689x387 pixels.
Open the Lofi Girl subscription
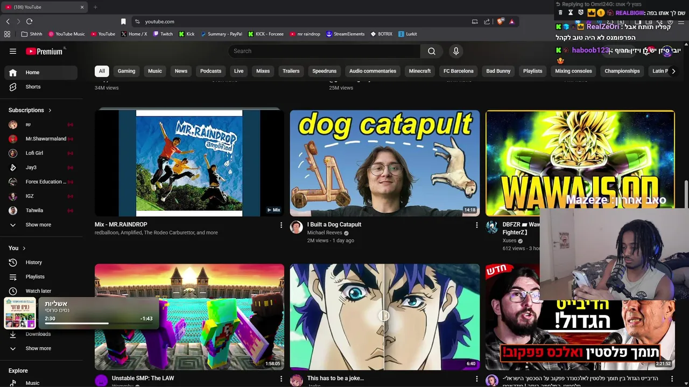[41, 153]
